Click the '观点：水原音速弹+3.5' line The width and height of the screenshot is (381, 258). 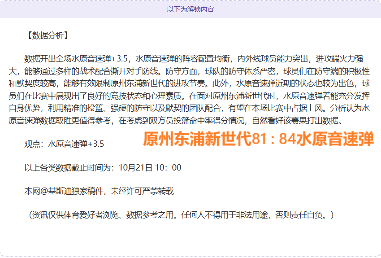pos(64,144)
